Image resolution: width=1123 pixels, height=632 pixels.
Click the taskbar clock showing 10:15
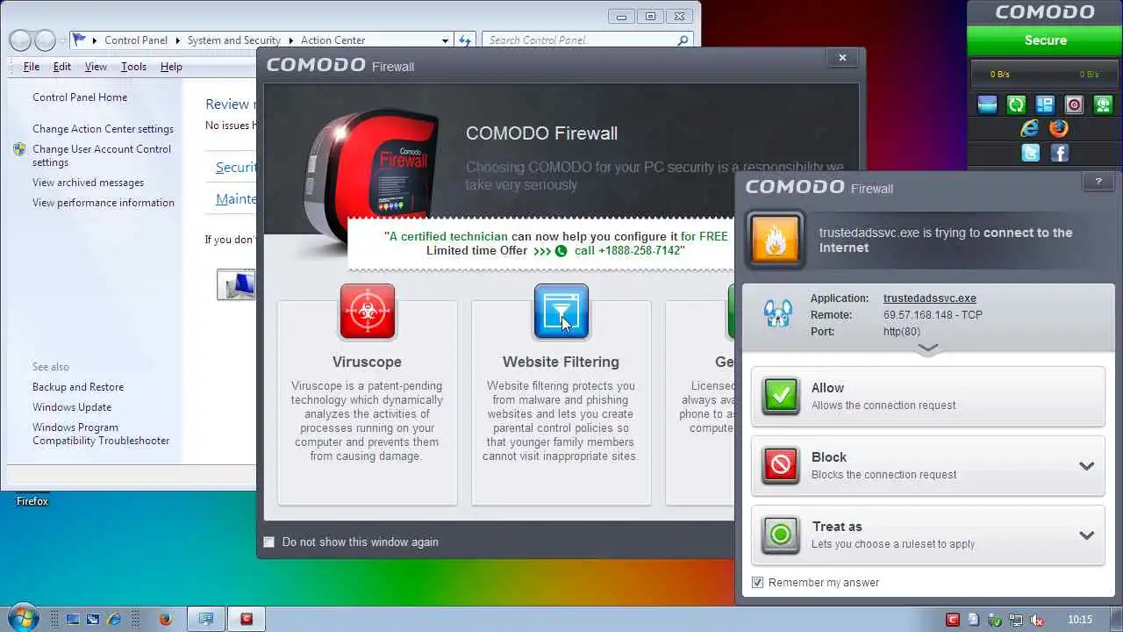[x=1080, y=619]
